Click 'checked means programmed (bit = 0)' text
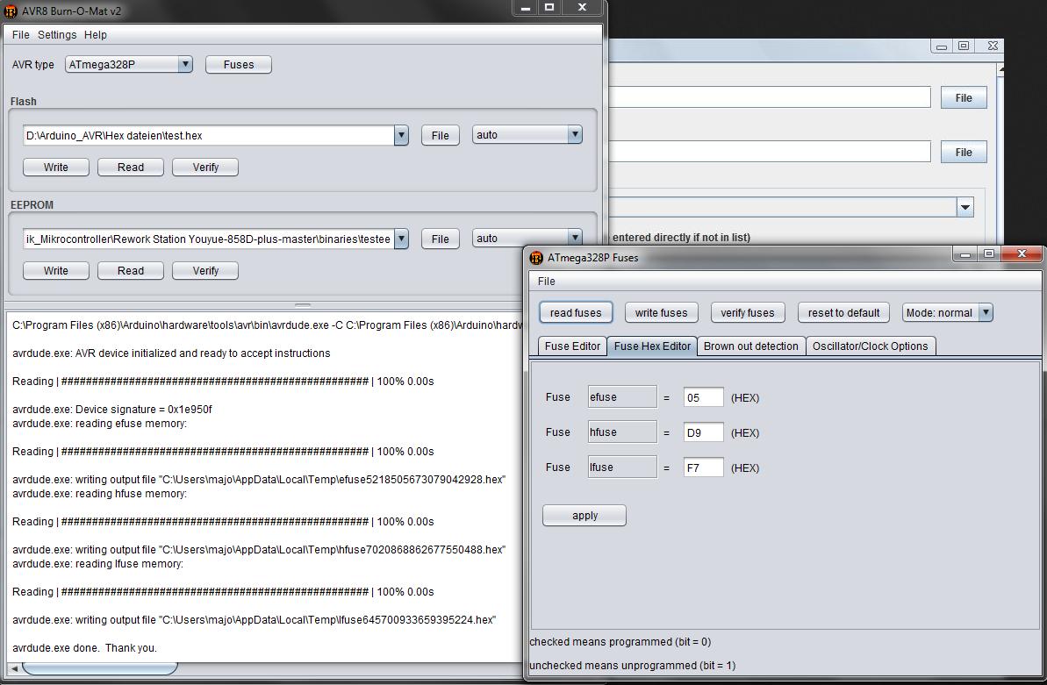The width and height of the screenshot is (1047, 685). click(x=620, y=642)
